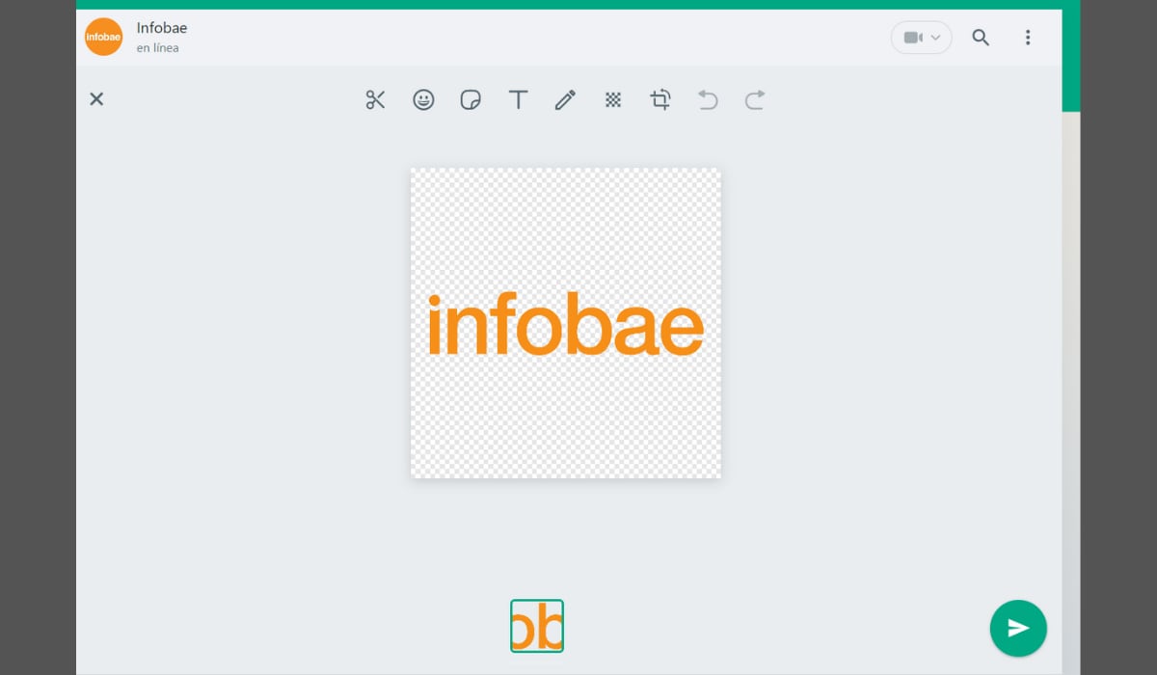
Task: Open the Infobae profile picture
Action: tap(104, 37)
